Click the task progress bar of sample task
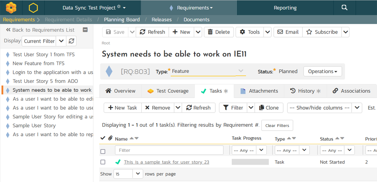 (250, 162)
